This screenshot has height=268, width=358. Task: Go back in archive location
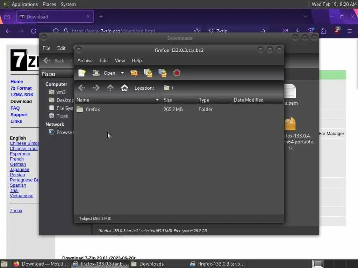tap(82, 88)
